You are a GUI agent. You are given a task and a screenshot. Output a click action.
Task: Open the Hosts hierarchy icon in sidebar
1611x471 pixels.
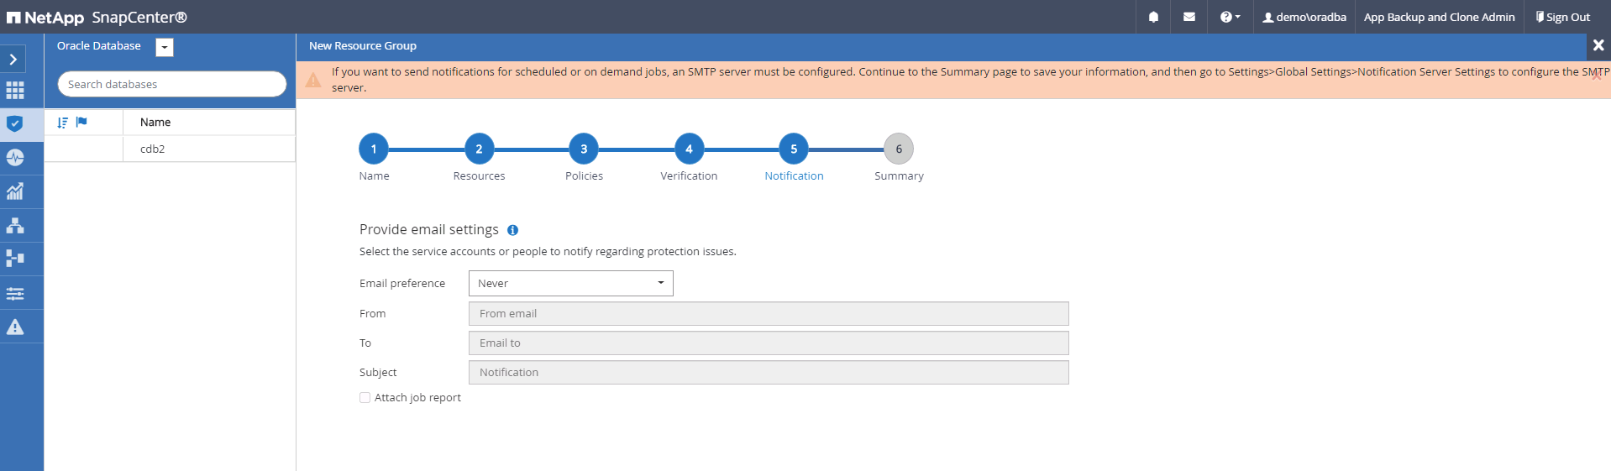(15, 225)
